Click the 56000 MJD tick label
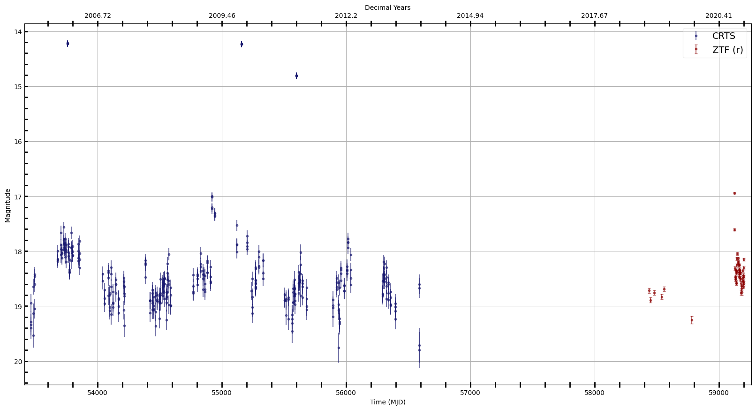 pos(346,392)
